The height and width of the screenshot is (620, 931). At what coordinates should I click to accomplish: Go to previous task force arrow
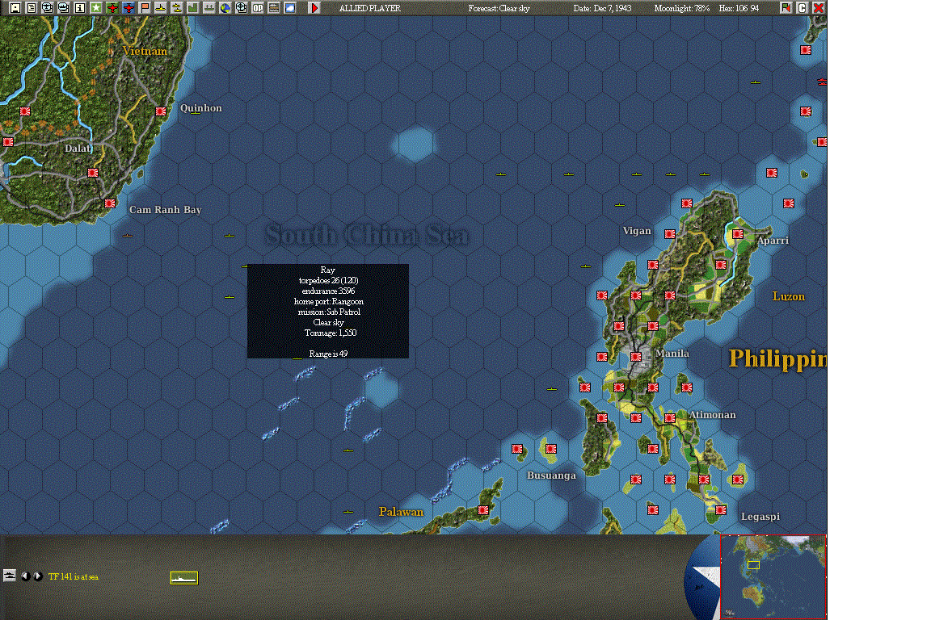click(26, 576)
